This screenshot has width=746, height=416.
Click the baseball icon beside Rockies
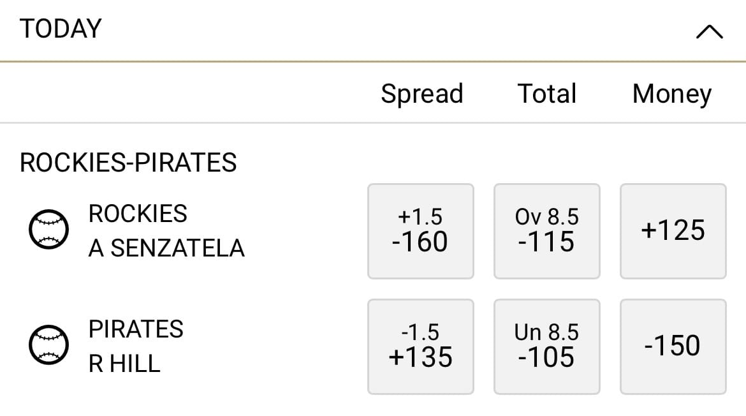[48, 229]
